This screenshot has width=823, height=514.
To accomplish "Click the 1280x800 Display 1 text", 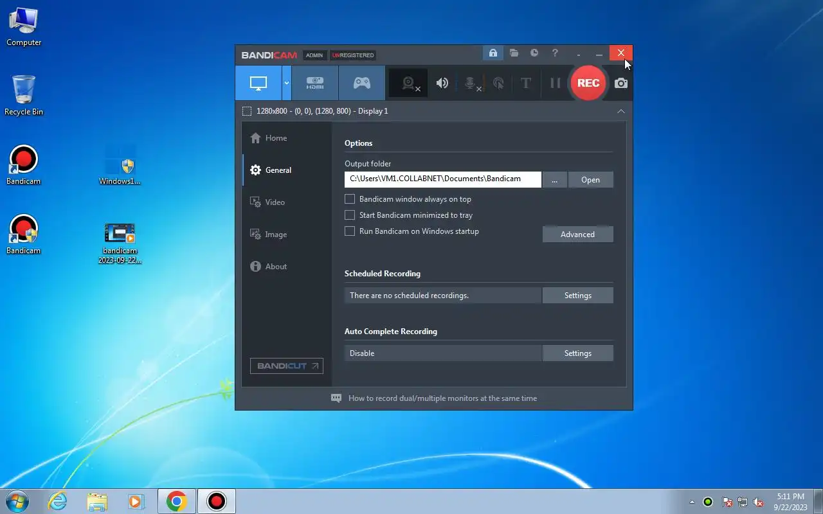I will tap(322, 111).
